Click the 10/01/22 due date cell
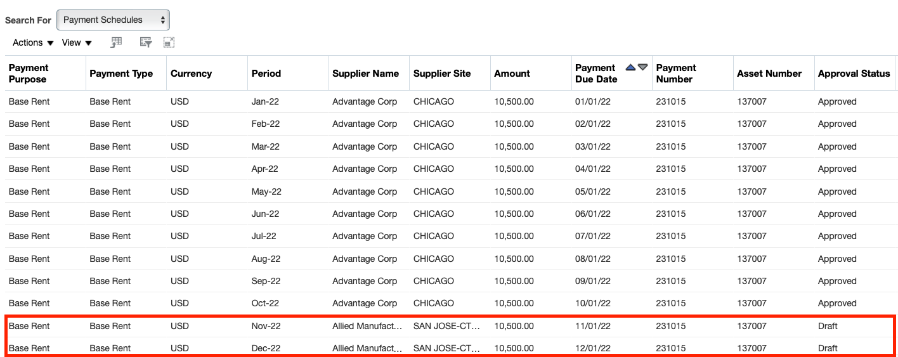Image resolution: width=898 pixels, height=357 pixels. click(592, 303)
